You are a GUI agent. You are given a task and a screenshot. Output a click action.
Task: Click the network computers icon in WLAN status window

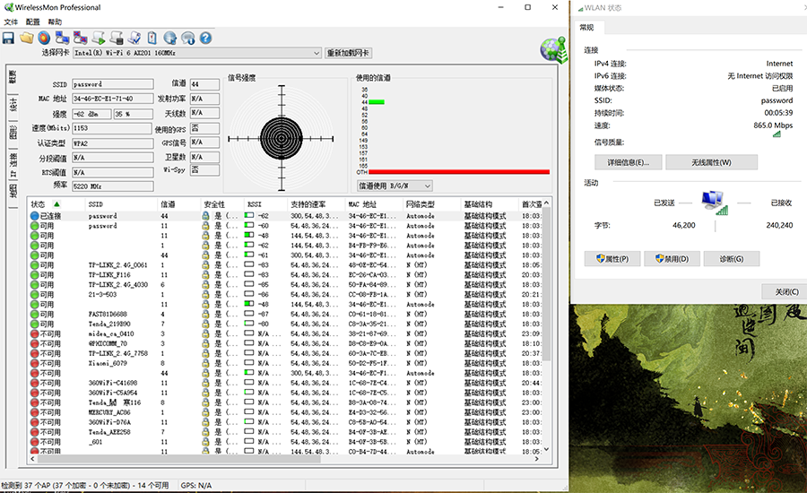tap(715, 203)
